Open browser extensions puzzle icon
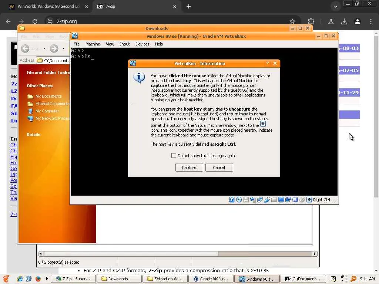The height and width of the screenshot is (284, 379). [311, 21]
